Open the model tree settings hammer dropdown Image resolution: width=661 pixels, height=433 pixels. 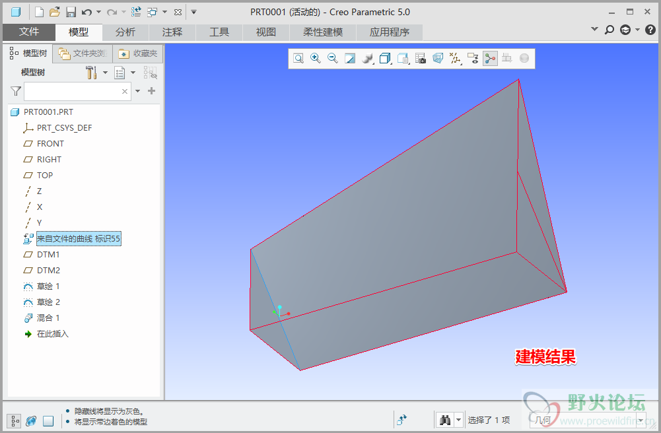tap(105, 73)
